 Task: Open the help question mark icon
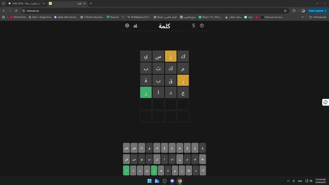coord(202,26)
